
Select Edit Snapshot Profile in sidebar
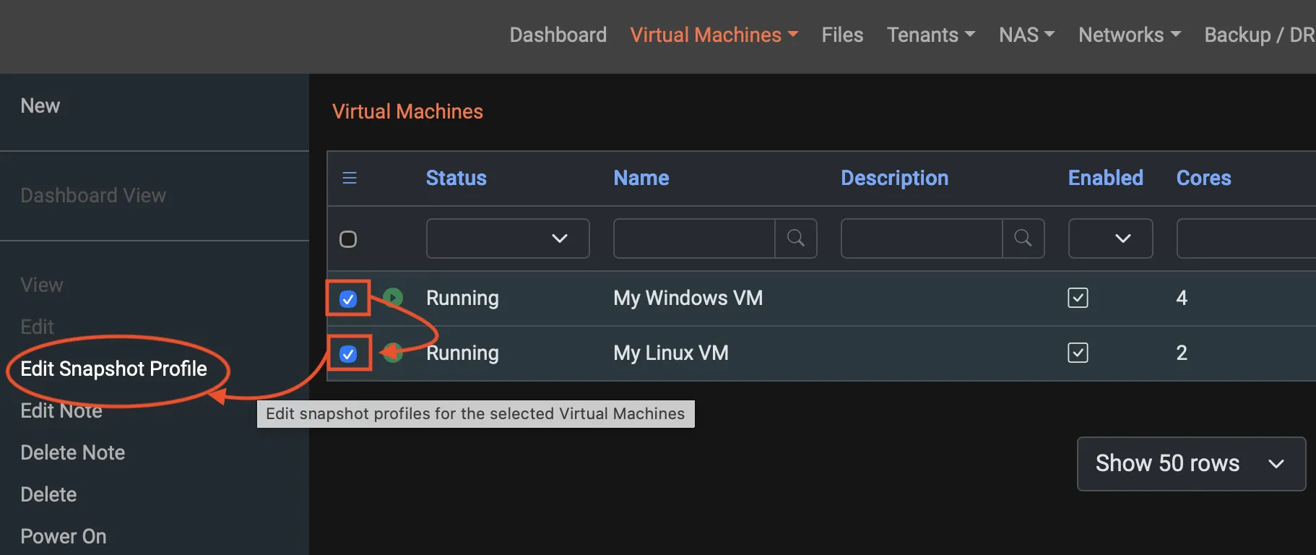coord(113,369)
